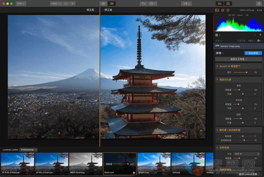Show the histogram panel icon
Image resolution: width=264 pixels, height=177 pixels.
point(217,10)
